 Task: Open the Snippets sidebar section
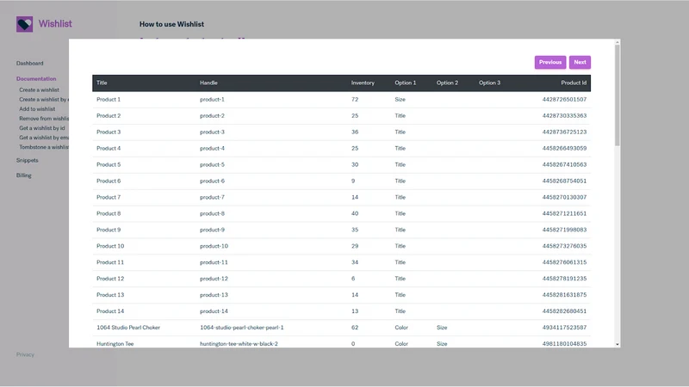point(28,161)
